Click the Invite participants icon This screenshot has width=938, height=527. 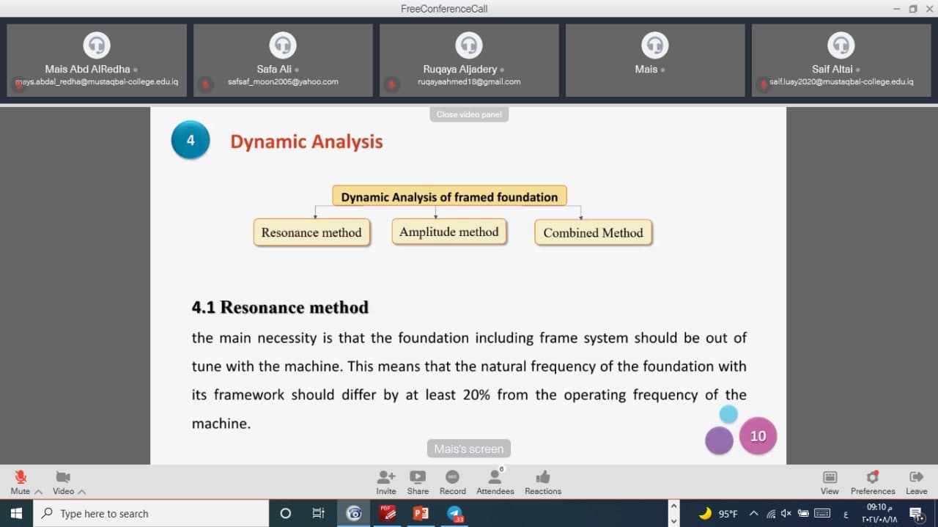click(385, 478)
